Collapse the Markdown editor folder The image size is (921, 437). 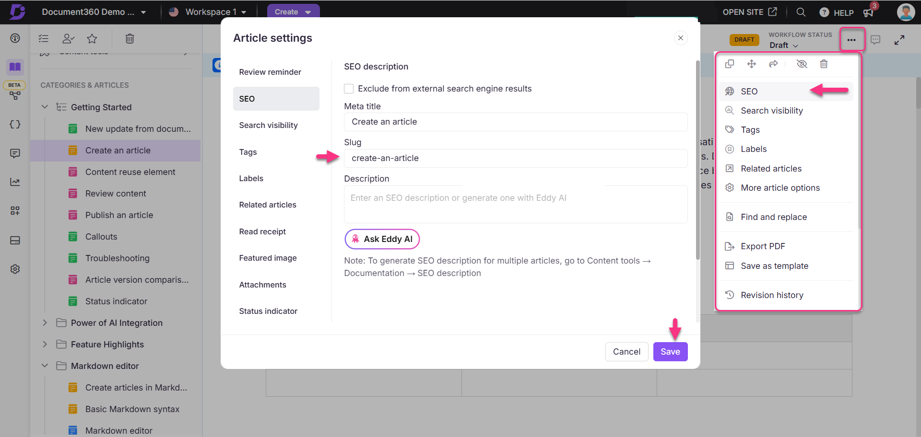coord(45,366)
